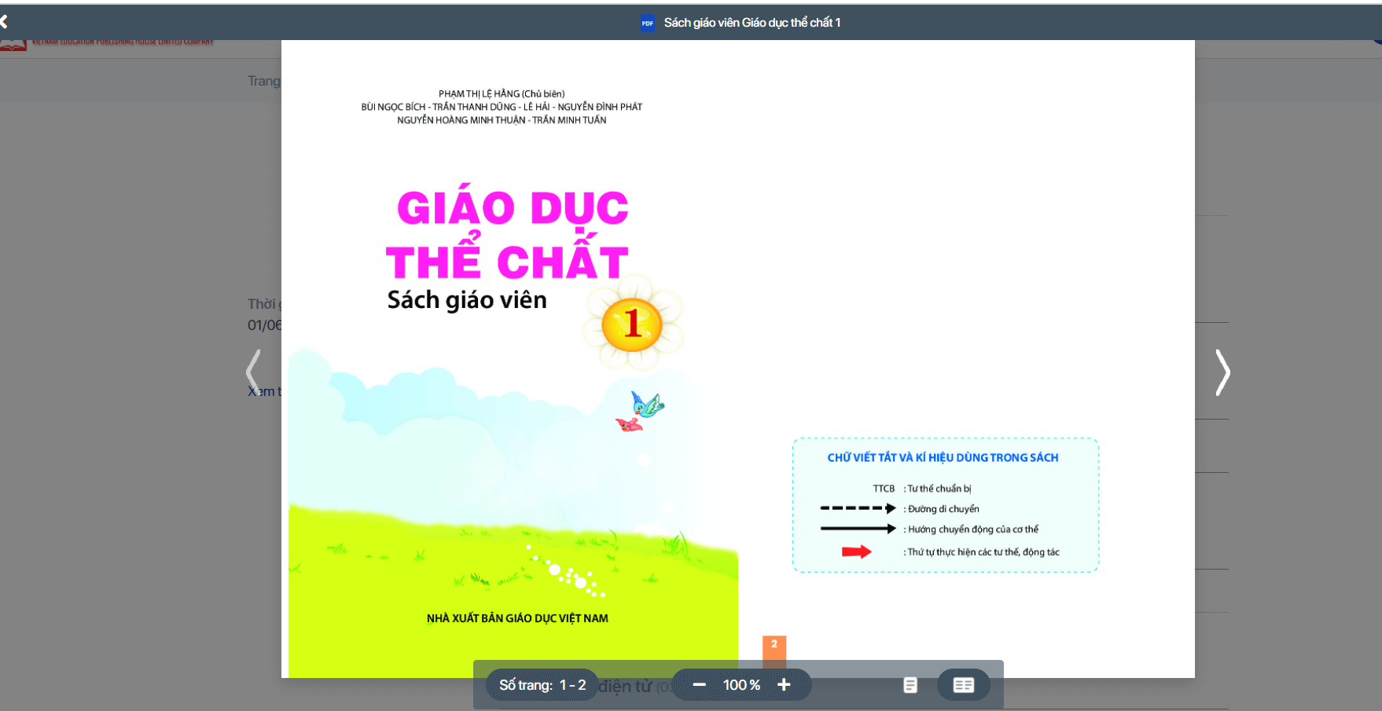Go to the next page arrow
This screenshot has height=711, width=1382.
click(1222, 372)
